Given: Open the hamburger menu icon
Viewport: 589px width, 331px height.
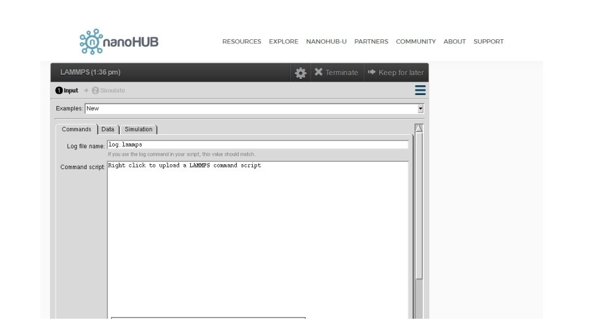Looking at the screenshot, I should [x=420, y=90].
